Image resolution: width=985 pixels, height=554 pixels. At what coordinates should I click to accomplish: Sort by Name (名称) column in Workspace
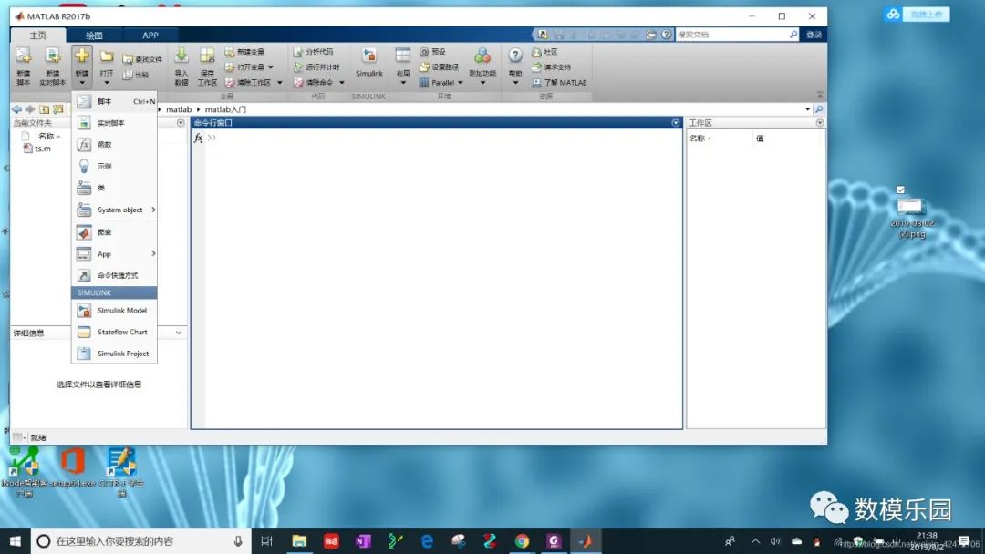[x=700, y=138]
